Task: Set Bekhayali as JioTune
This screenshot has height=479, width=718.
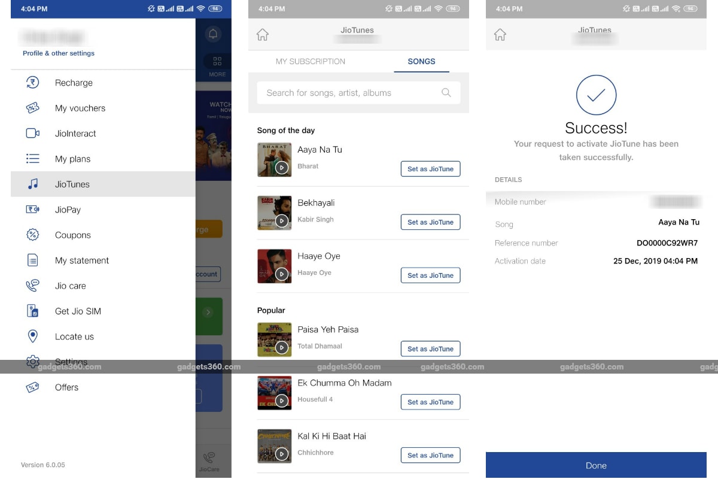Action: click(430, 222)
